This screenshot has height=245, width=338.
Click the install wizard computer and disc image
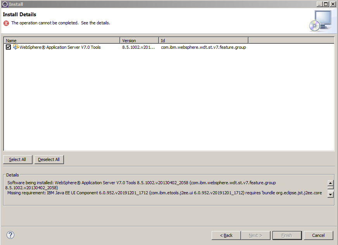click(320, 21)
